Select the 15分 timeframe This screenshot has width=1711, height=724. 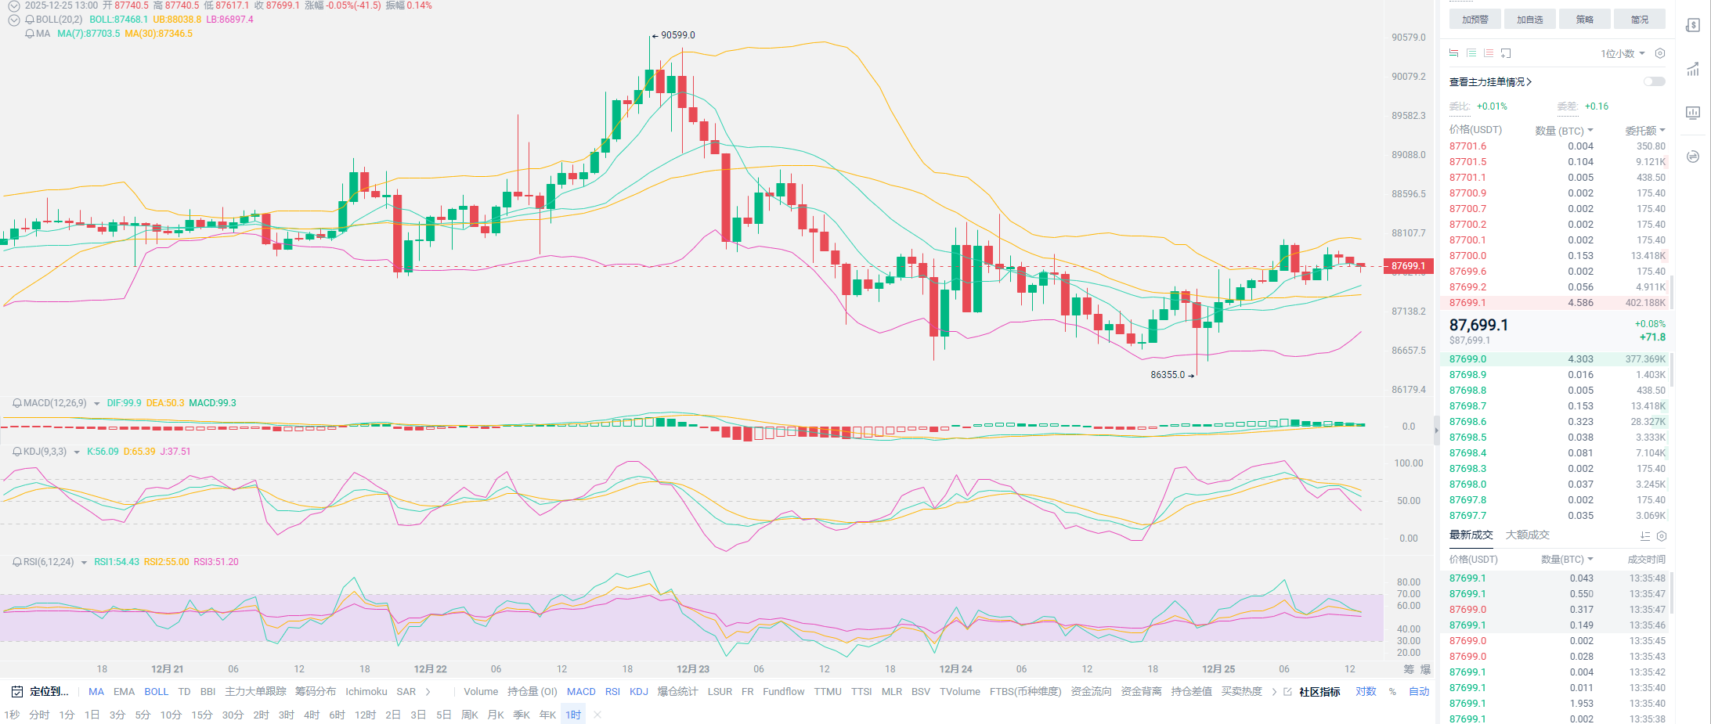pos(201,715)
